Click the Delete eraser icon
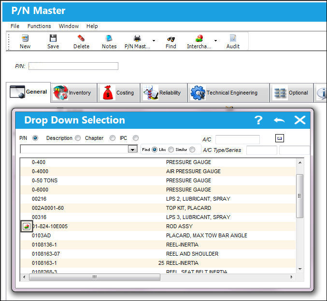The width and height of the screenshot is (327, 301). pos(81,38)
